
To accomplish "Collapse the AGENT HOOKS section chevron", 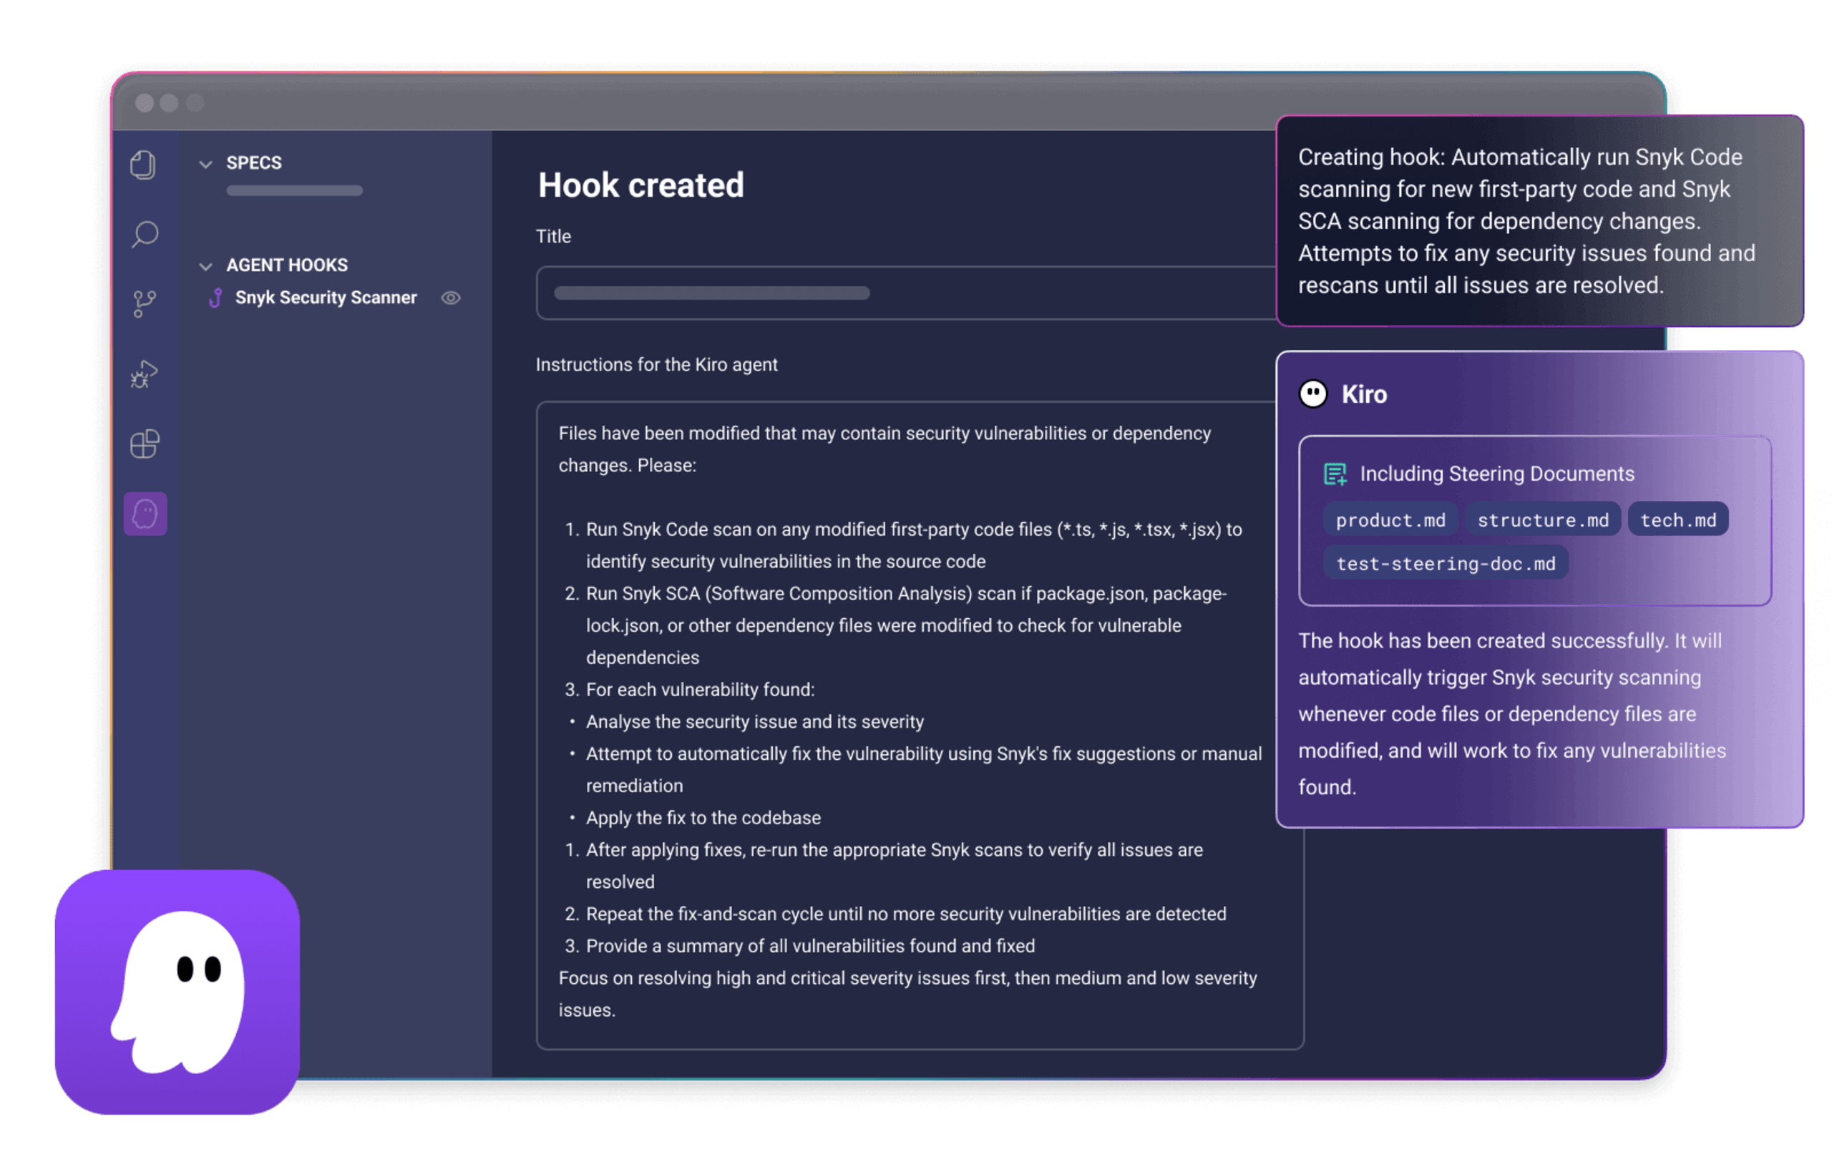I will coord(205,265).
